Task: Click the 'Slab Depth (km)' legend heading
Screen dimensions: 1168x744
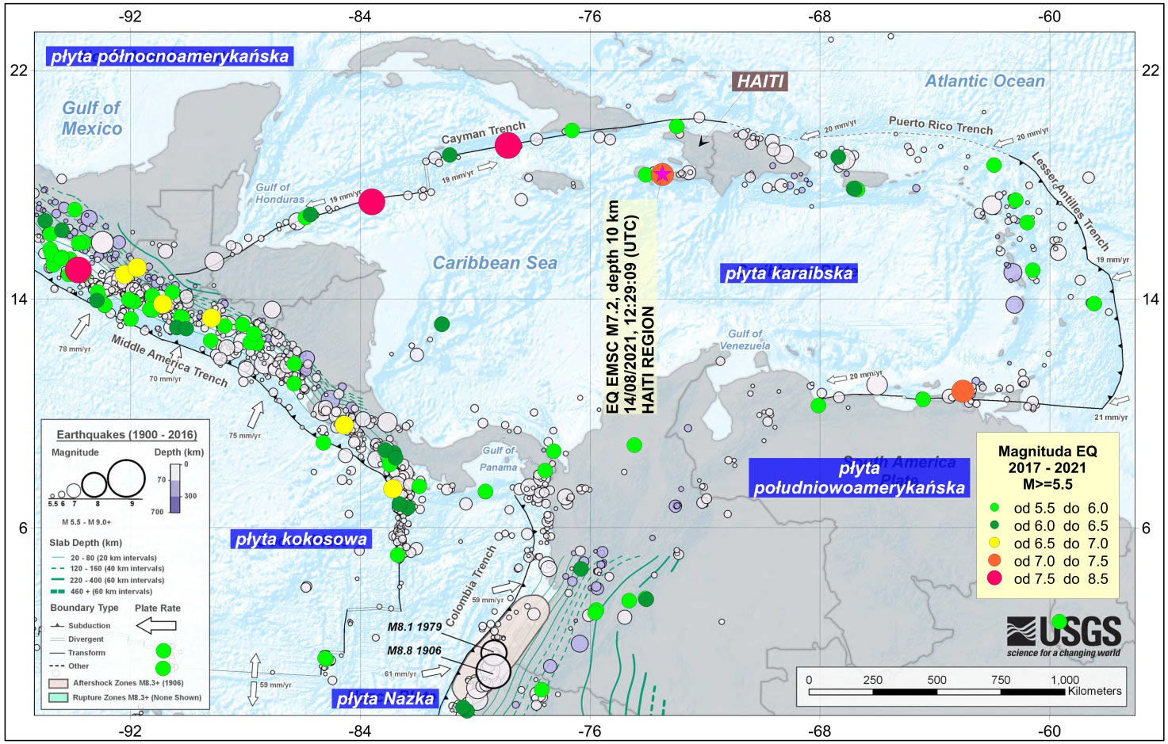Action: coord(86,543)
